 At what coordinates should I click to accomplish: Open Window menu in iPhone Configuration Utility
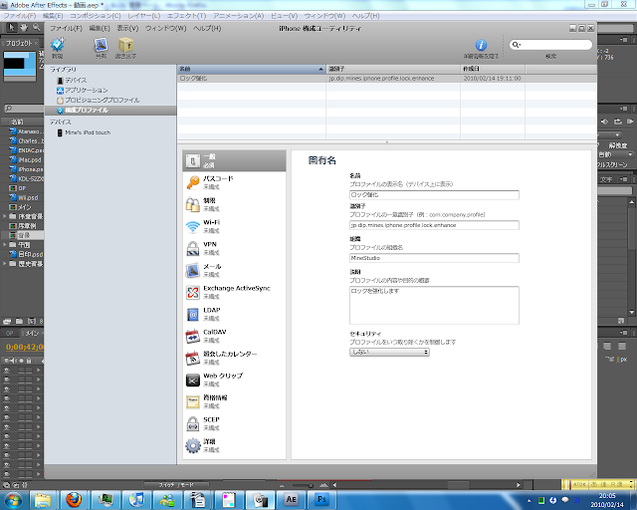(166, 28)
